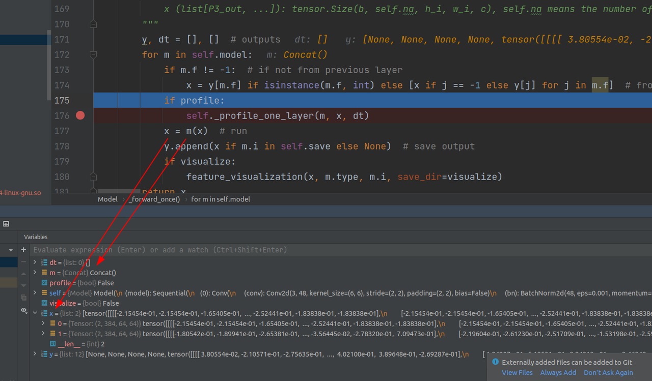The width and height of the screenshot is (652, 381).
Task: Click the info icon in Git notification
Action: click(x=495, y=362)
